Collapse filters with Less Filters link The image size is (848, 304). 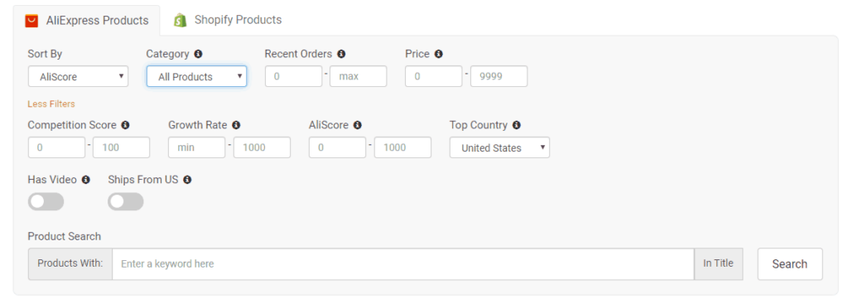coord(51,104)
